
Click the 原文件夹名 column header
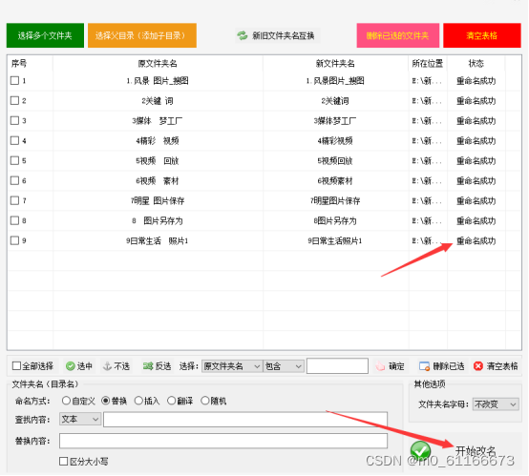click(x=158, y=63)
